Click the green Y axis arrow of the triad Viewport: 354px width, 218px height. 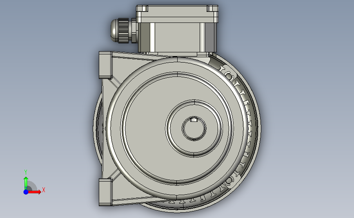click(26, 183)
